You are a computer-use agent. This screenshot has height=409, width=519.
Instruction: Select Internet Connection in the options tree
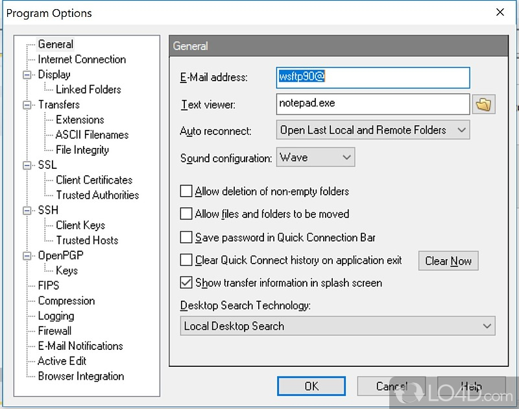(x=82, y=59)
